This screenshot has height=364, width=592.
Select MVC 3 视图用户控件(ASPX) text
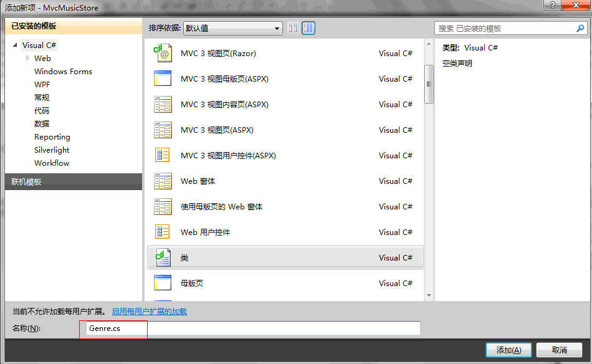(229, 156)
